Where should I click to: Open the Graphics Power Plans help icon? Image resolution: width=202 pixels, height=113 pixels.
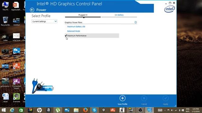pos(135,22)
